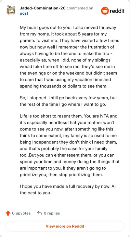Open the '0 replies' label
130x237 pixels.
[52, 213]
